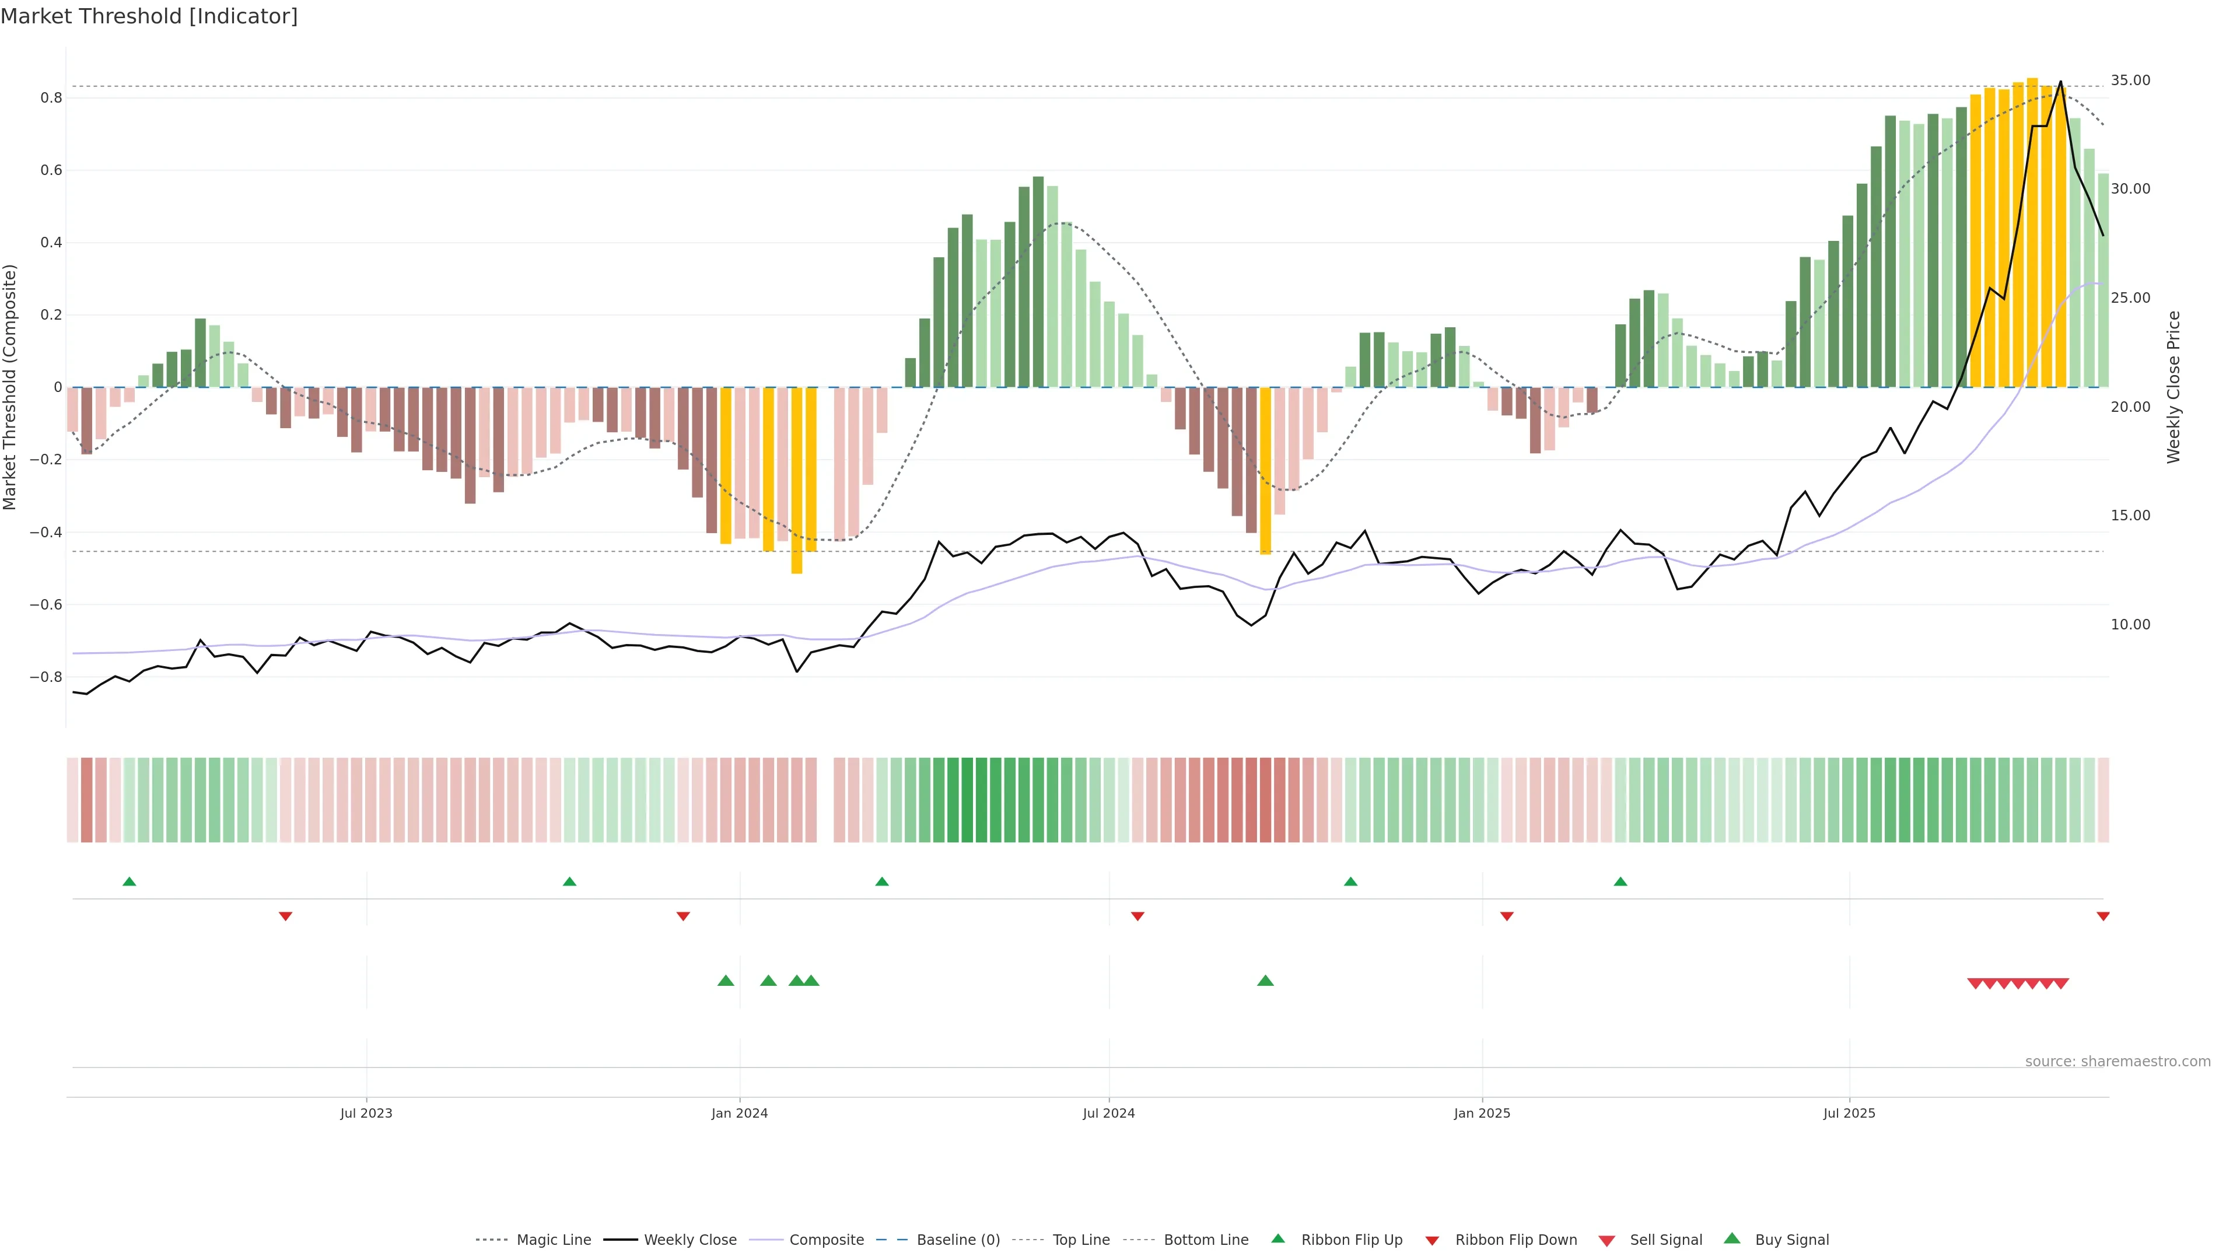The height and width of the screenshot is (1260, 2240).
Task: Click the Jan 2025 axis label
Action: tap(1482, 1113)
